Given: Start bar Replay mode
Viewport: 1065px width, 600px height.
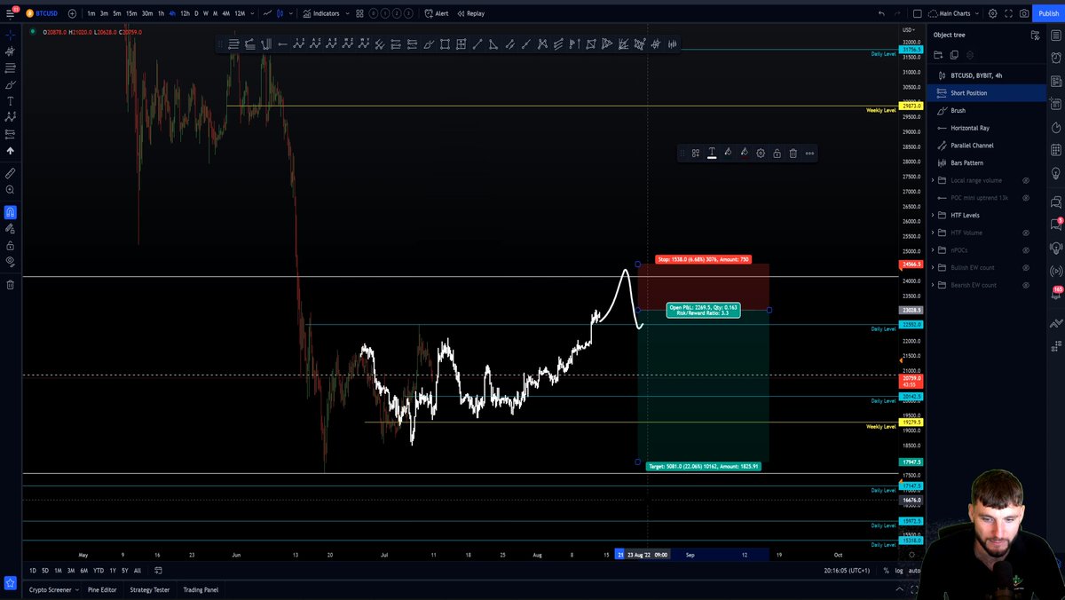Looking at the screenshot, I should [472, 13].
